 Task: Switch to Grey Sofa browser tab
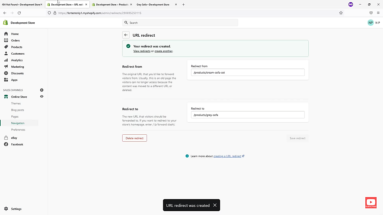(153, 4)
